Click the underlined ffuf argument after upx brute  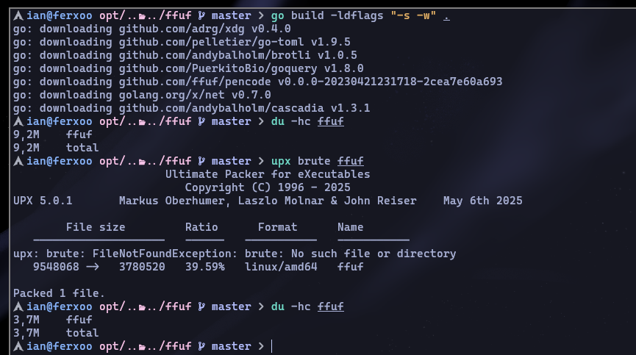(x=351, y=161)
